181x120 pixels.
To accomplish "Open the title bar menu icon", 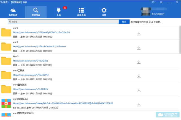I will tap(161, 2).
